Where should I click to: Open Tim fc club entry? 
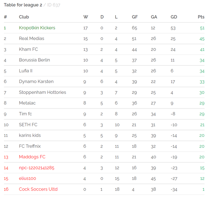pos(25,114)
